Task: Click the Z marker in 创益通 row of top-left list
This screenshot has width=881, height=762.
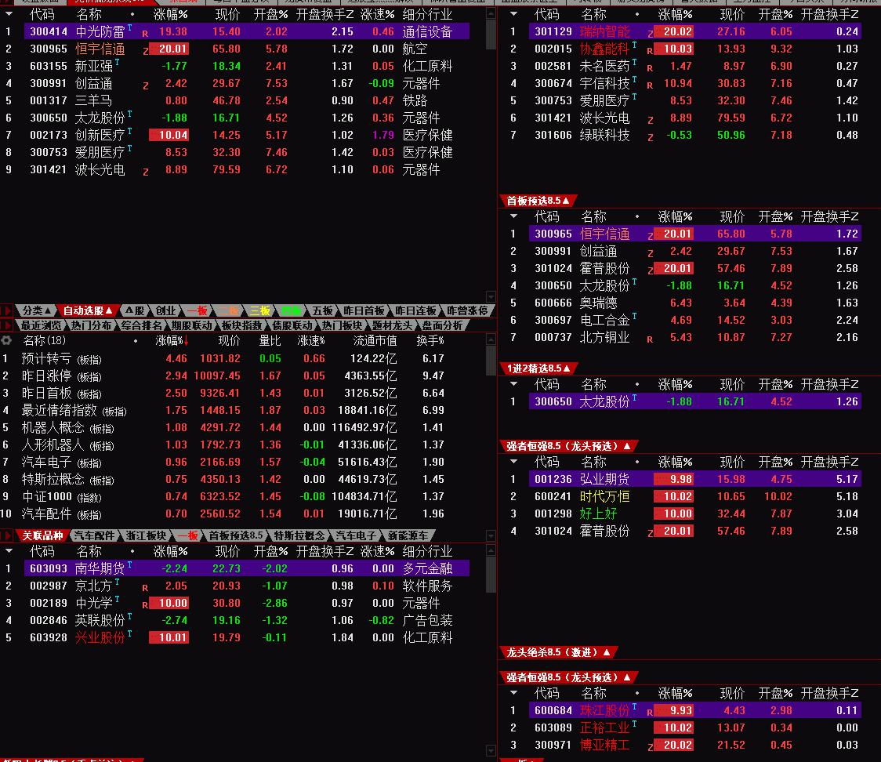Action: [146, 85]
